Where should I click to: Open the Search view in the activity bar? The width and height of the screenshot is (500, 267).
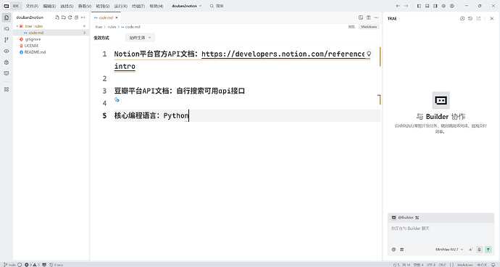(7, 29)
